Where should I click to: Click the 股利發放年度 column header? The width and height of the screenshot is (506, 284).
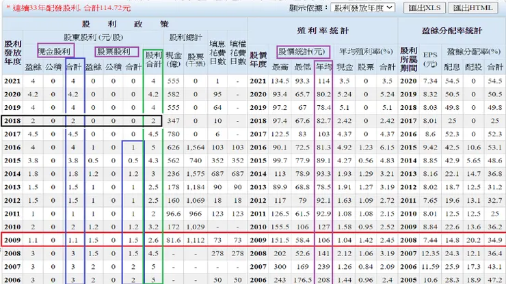click(12, 52)
